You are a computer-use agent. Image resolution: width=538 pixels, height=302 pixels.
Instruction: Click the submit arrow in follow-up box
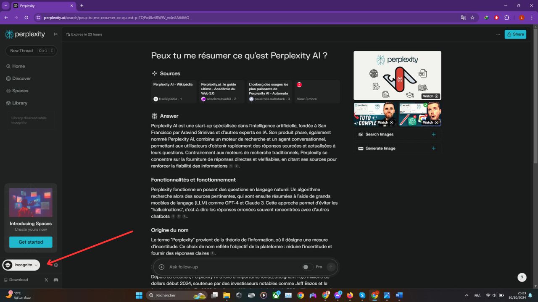[x=331, y=267]
